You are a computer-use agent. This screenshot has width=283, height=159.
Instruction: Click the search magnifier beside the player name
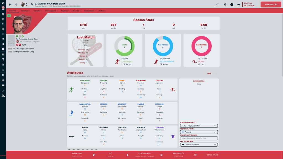point(32,4)
